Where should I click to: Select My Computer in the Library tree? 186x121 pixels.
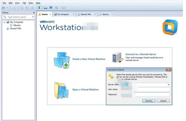point(17,22)
